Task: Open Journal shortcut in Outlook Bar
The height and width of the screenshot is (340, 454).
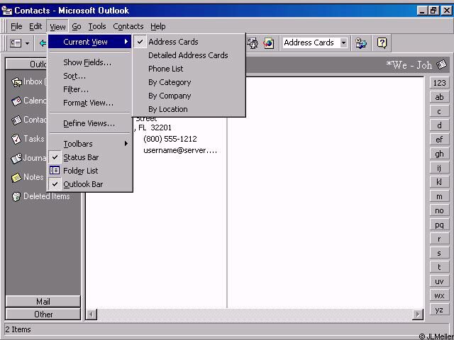Action: click(28, 158)
